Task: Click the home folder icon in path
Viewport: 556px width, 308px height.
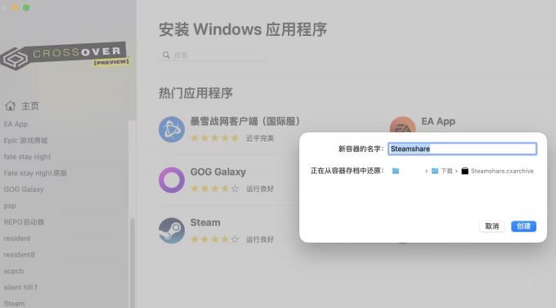Action: pos(396,172)
